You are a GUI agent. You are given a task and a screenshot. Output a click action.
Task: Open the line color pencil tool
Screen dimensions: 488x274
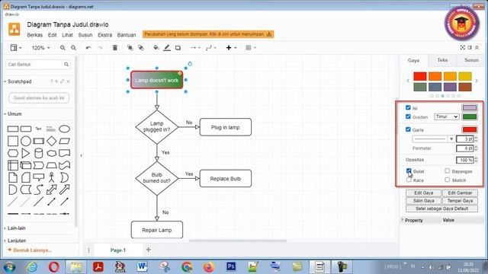point(167,47)
